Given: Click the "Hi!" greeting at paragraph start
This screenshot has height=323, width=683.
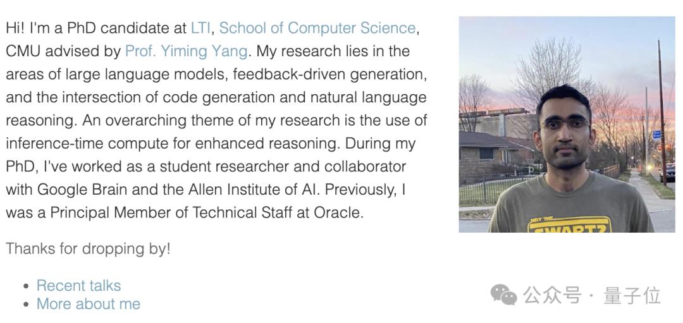Looking at the screenshot, I should (16, 28).
